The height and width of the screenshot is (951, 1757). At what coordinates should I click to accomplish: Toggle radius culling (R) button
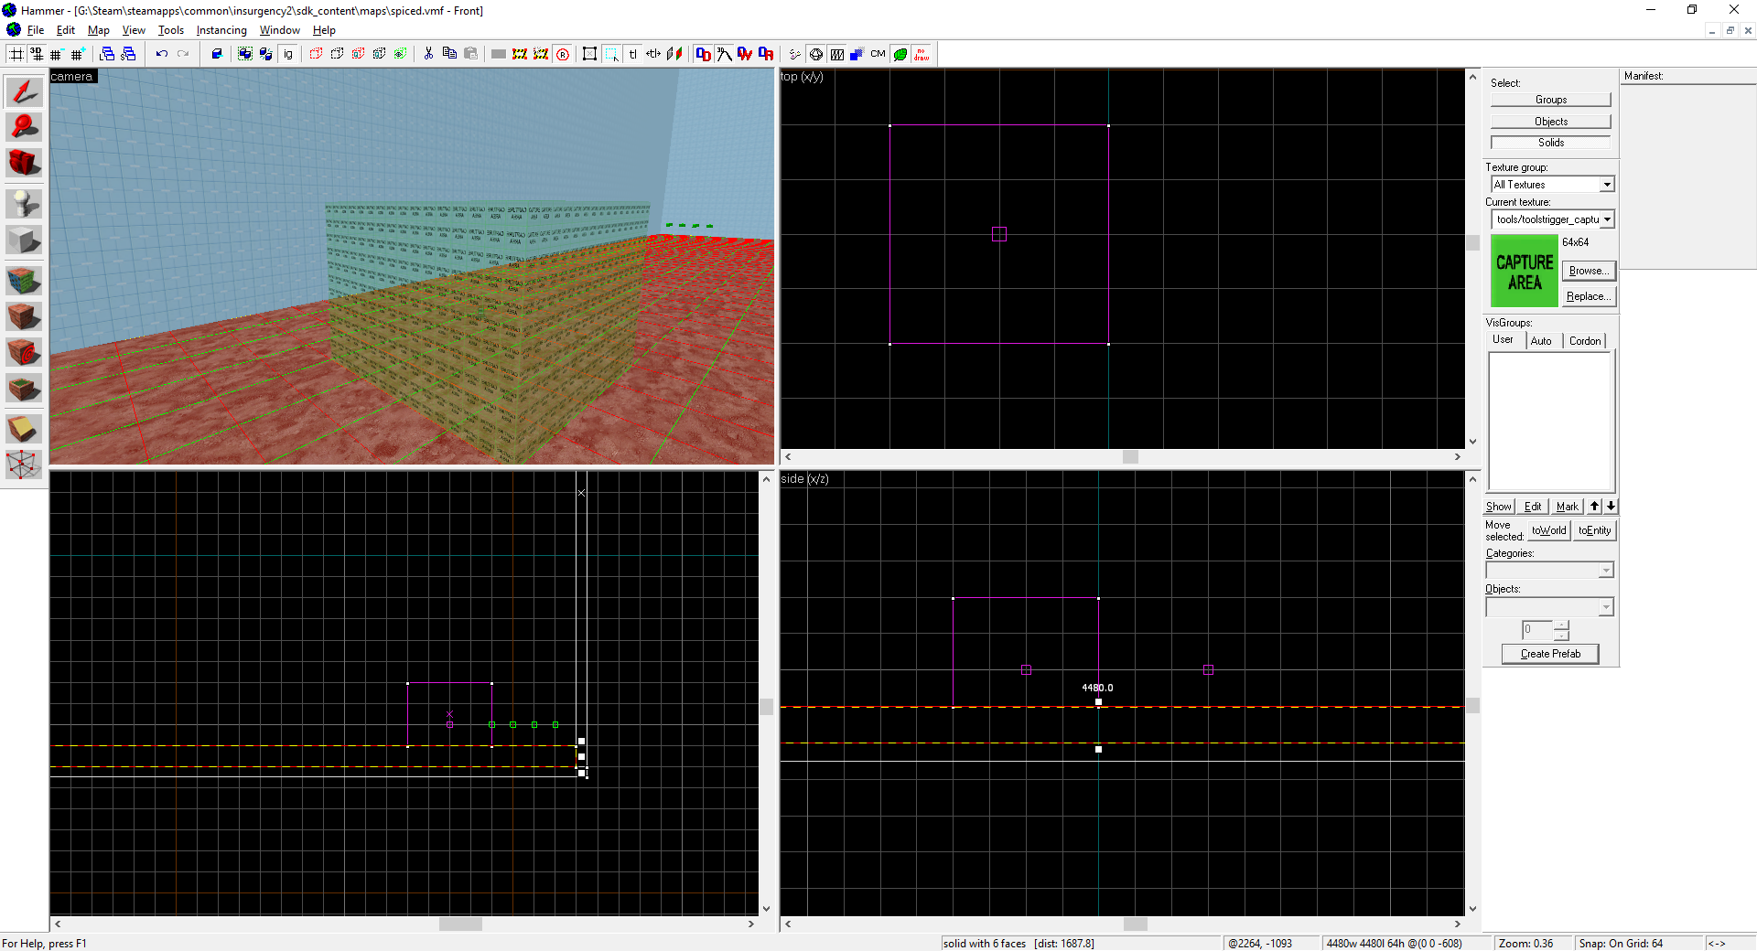[563, 54]
